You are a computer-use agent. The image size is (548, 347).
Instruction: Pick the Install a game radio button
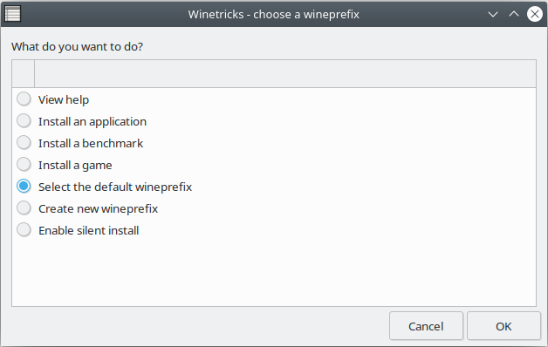tap(24, 165)
